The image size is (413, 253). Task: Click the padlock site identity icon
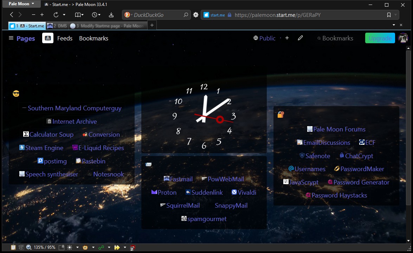(x=230, y=15)
